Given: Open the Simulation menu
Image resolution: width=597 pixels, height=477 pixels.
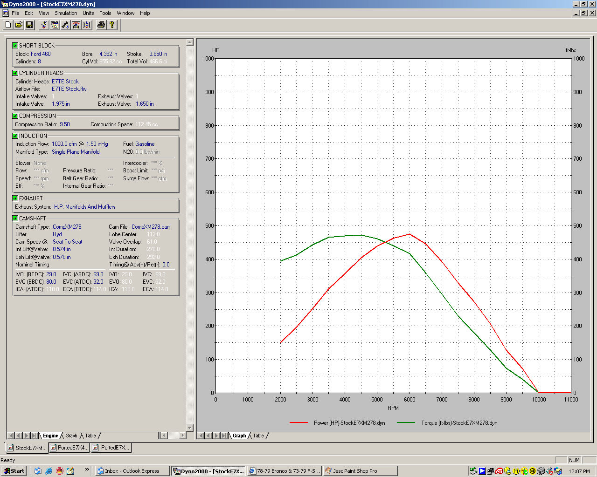Looking at the screenshot, I should (x=66, y=13).
